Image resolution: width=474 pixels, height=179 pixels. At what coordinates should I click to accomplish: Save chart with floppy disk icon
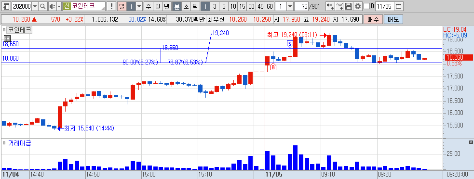point(349,6)
